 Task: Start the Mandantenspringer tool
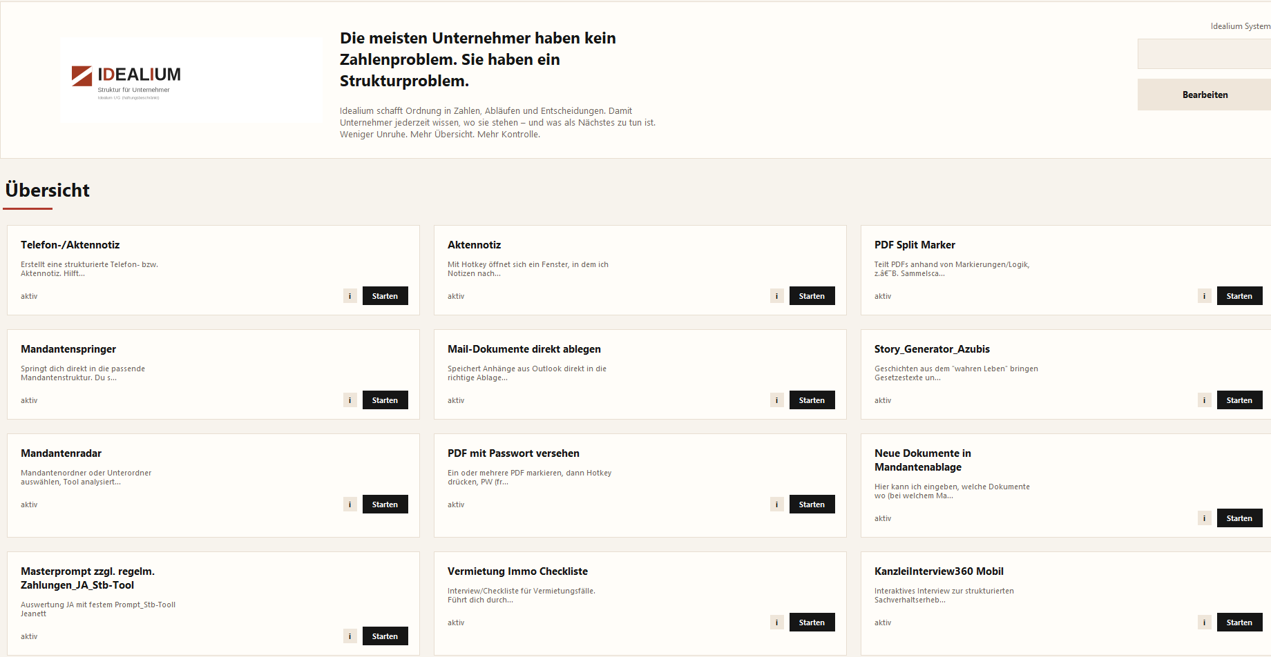coord(385,400)
